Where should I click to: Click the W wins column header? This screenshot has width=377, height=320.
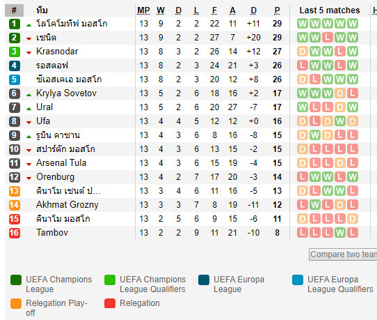[x=161, y=10]
